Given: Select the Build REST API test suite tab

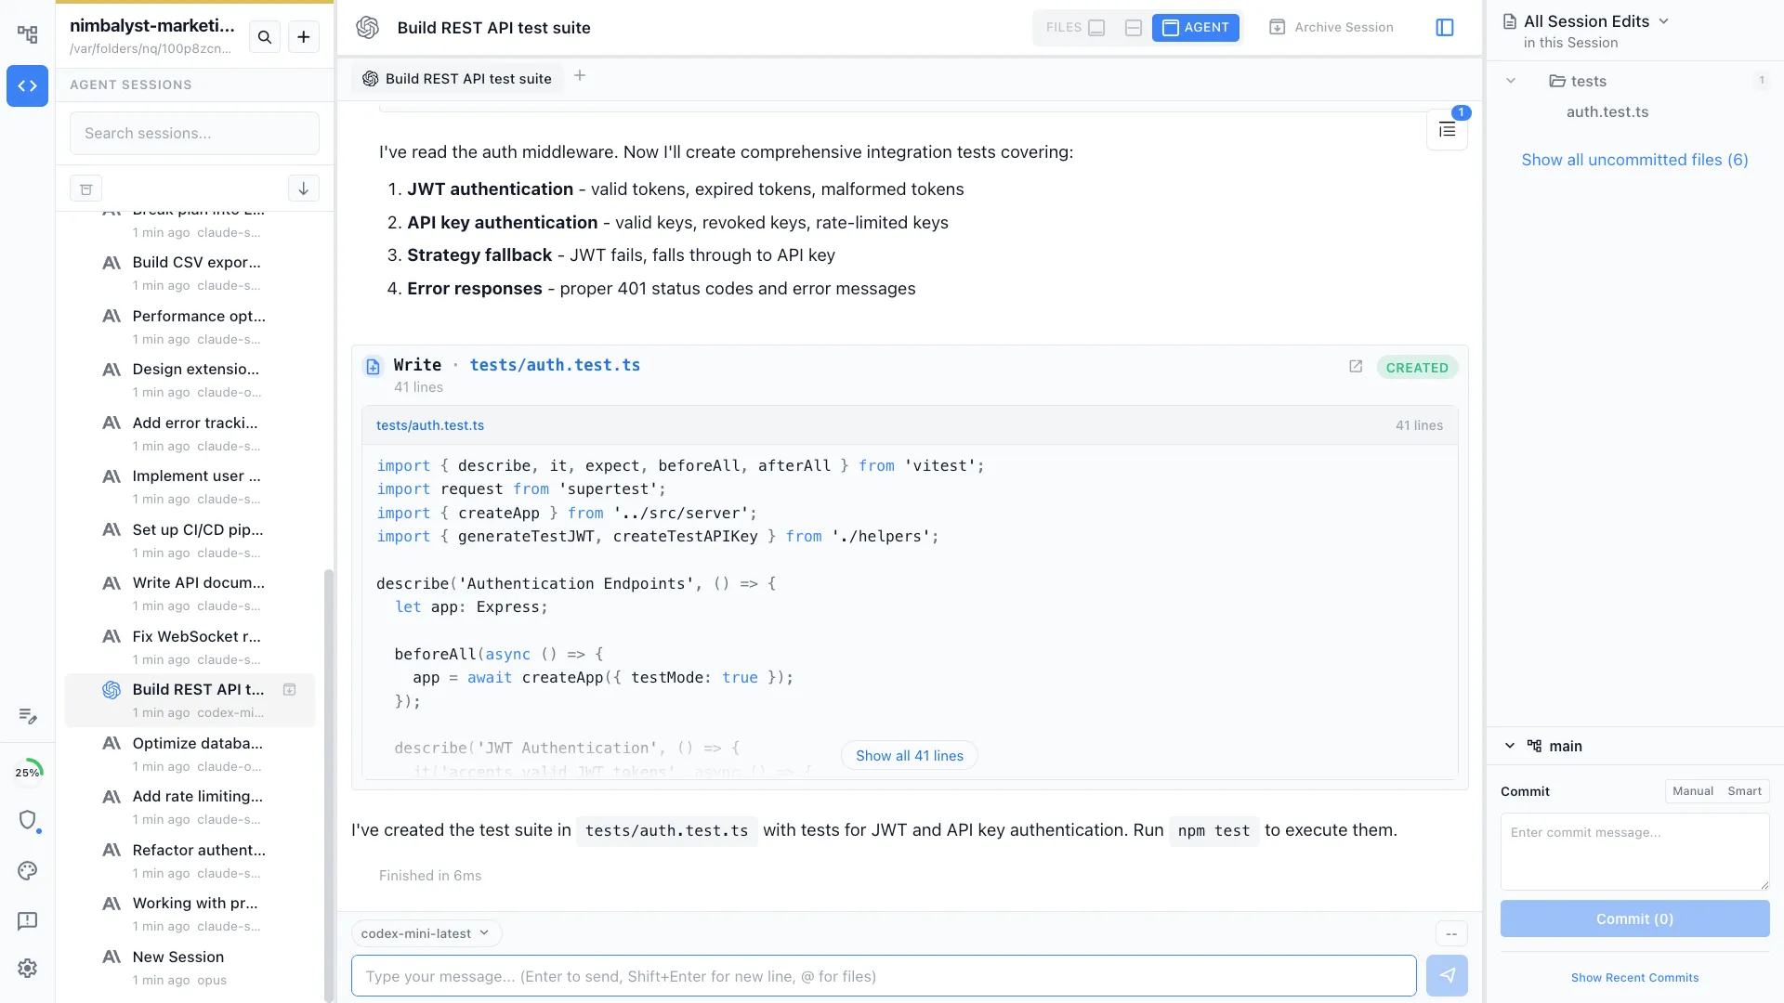Looking at the screenshot, I should click(x=457, y=78).
